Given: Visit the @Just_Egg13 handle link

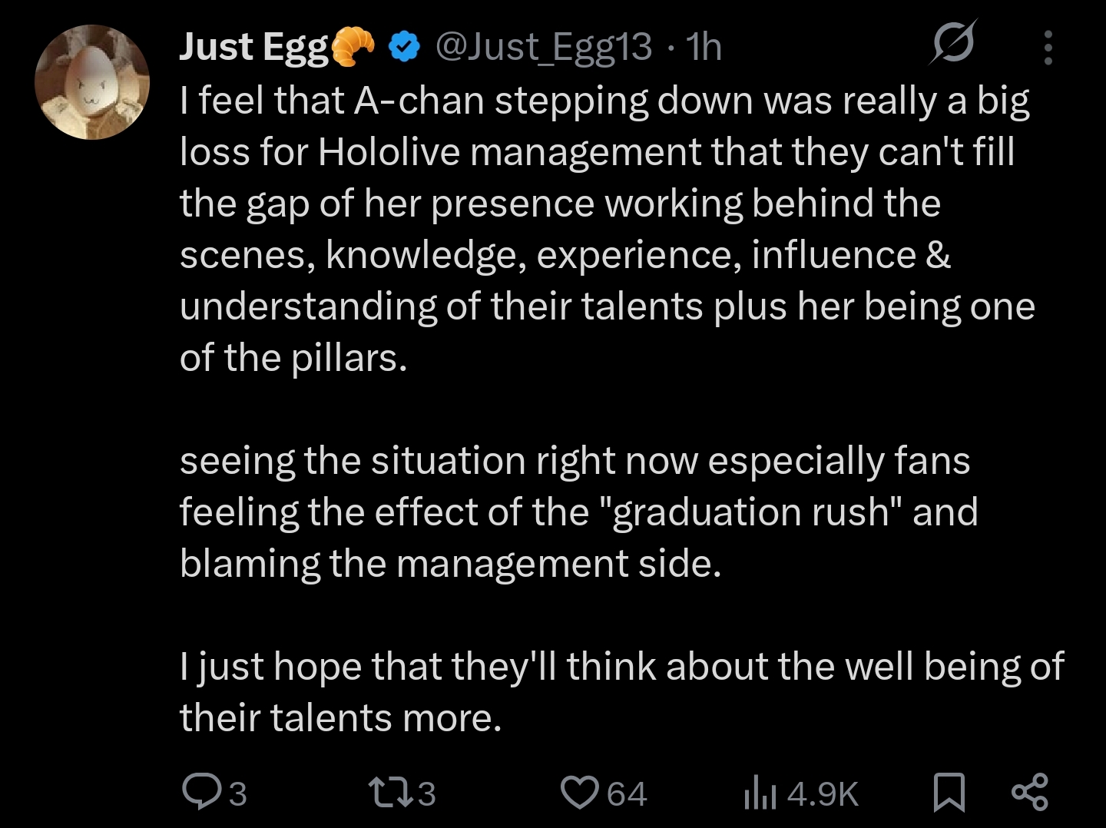Looking at the screenshot, I should point(544,47).
